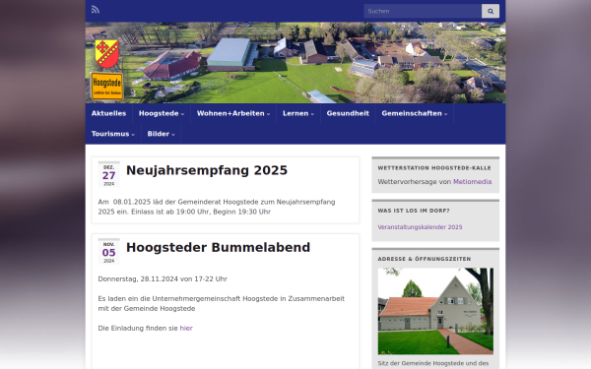Click 'Was ist los im Dorf?' heading
Screen dimensions: 591x369
click(x=414, y=211)
